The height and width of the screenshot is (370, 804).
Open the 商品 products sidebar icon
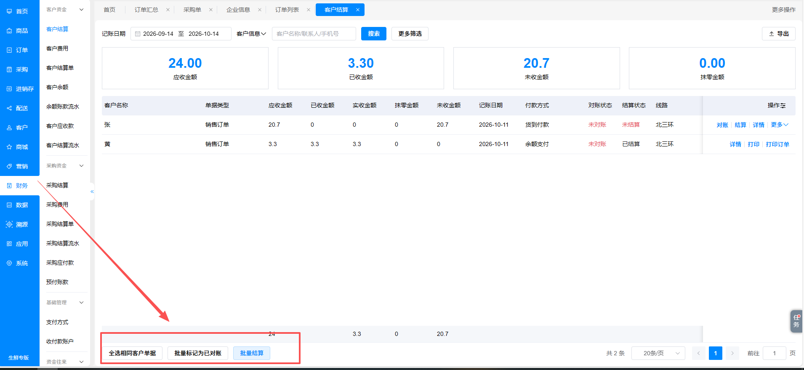(x=9, y=31)
